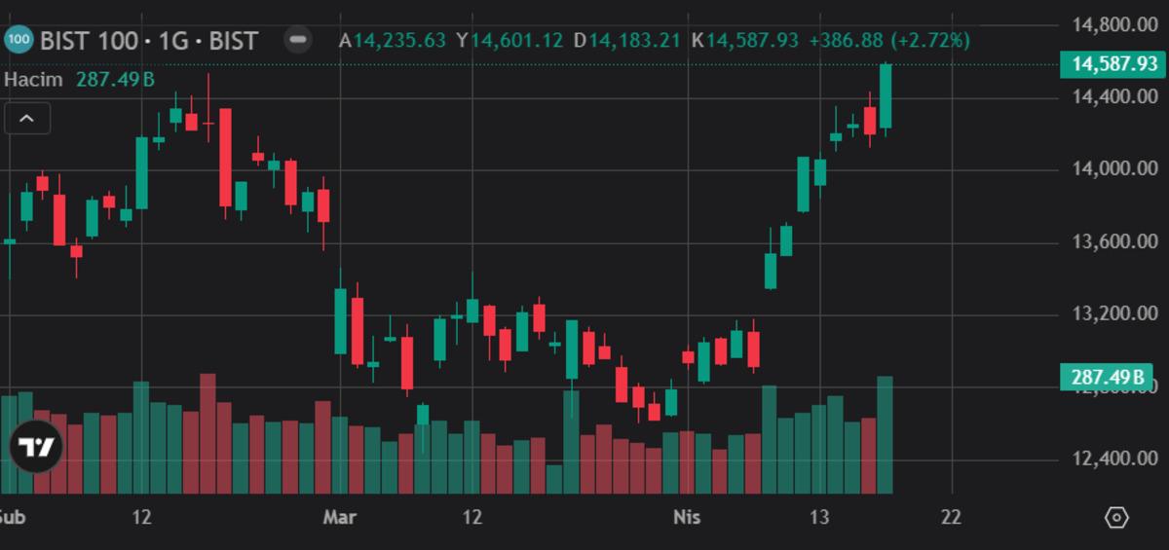Image resolution: width=1169 pixels, height=550 pixels.
Task: Click the 287.49 B volume tag on axis
Action: [x=1106, y=377]
